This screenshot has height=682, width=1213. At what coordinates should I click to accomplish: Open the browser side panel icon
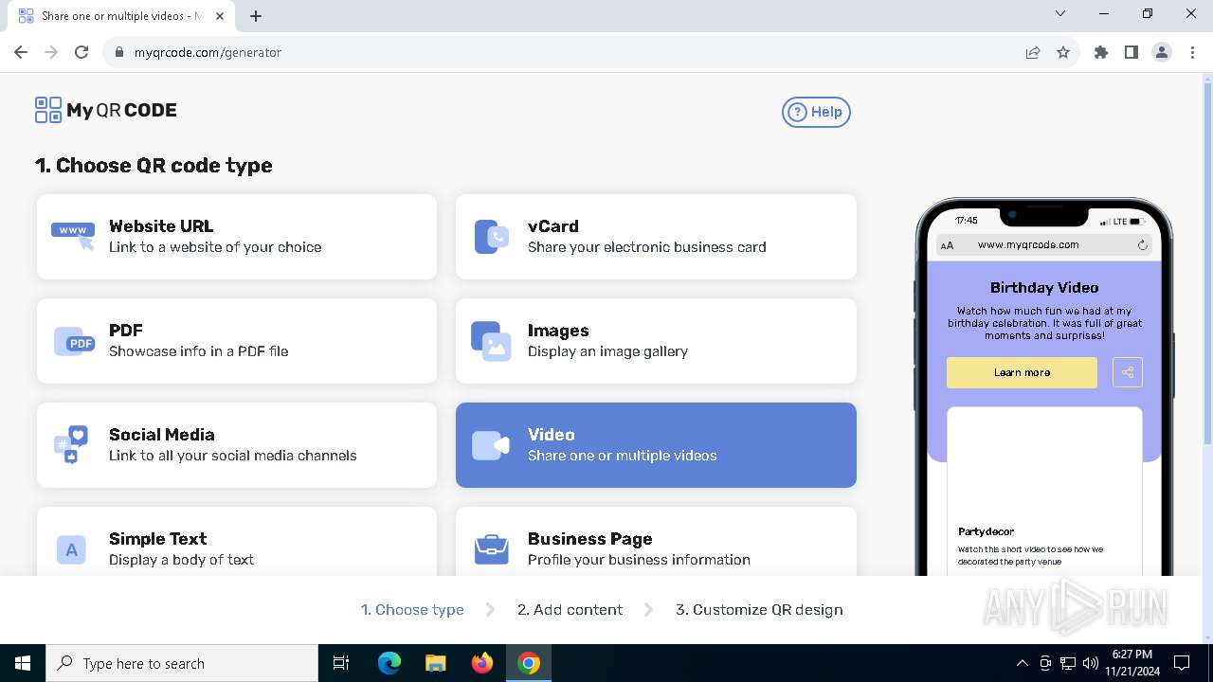click(1132, 52)
